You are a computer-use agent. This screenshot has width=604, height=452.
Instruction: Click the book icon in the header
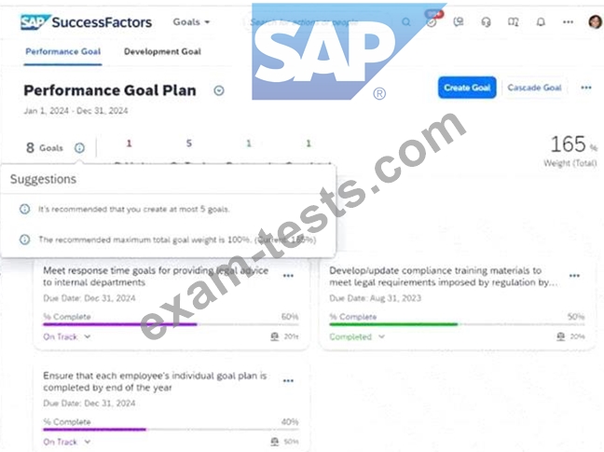point(514,22)
